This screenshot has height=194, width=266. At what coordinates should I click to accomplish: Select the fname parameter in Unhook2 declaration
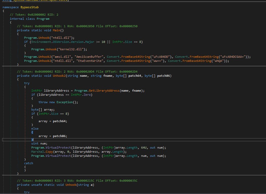pos(108,76)
